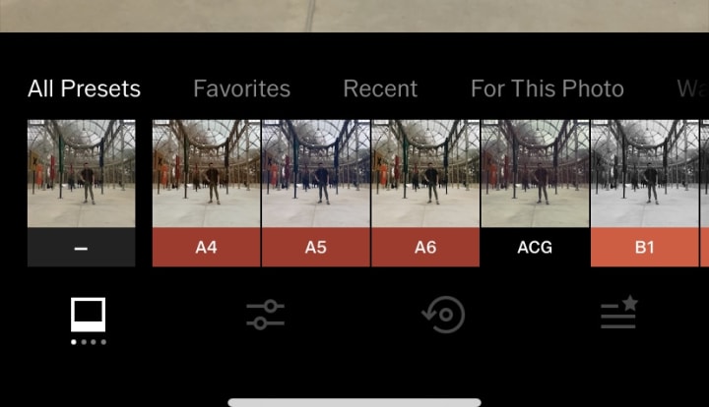Viewport: 709px width, 407px height.
Task: Switch to the Recent tab
Action: [380, 88]
